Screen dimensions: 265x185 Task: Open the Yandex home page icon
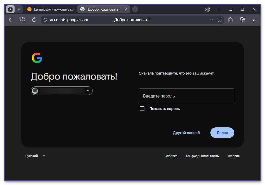tap(23, 20)
